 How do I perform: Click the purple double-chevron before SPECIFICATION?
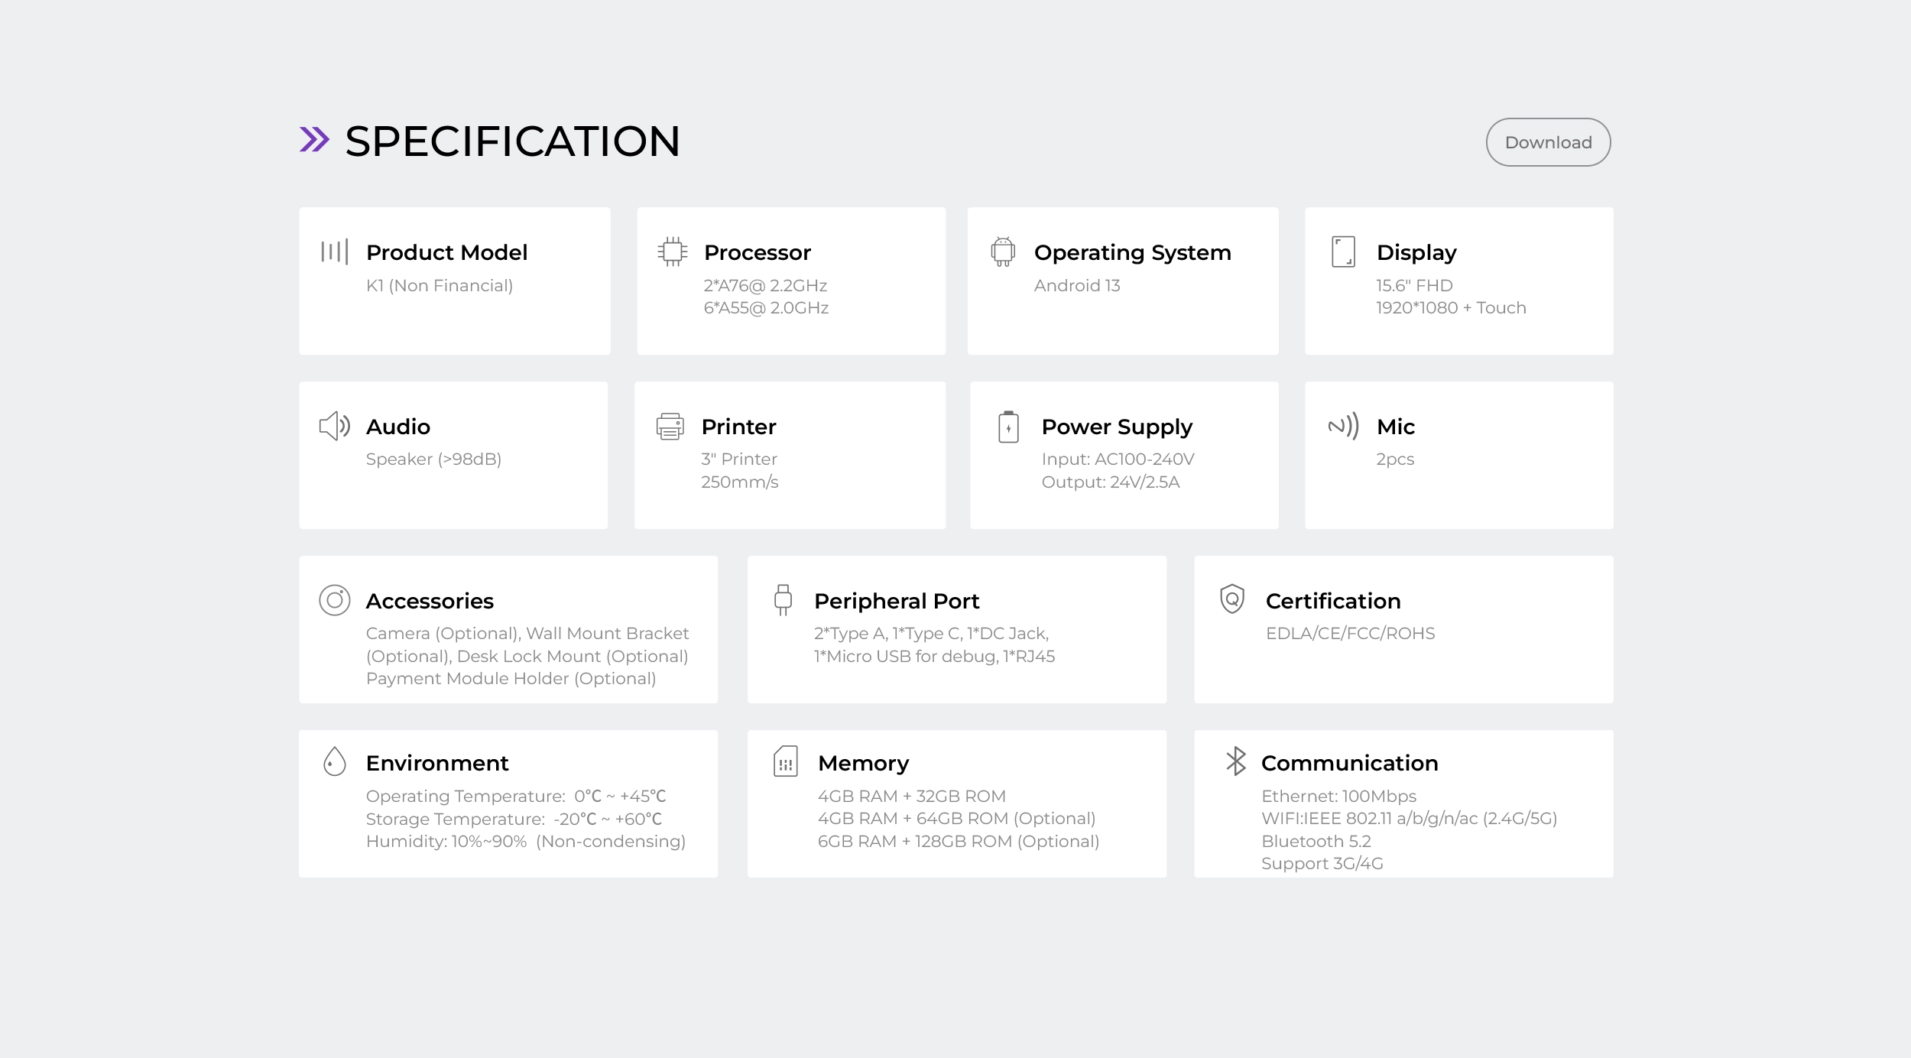click(314, 140)
